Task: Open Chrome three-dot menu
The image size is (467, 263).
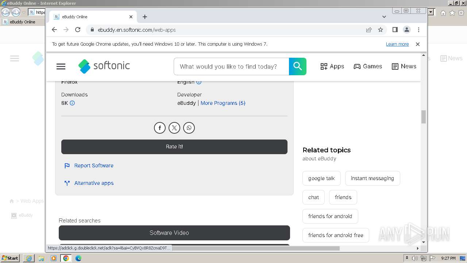Action: pyautogui.click(x=418, y=30)
